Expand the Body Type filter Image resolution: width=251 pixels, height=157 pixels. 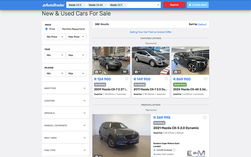pos(65,88)
